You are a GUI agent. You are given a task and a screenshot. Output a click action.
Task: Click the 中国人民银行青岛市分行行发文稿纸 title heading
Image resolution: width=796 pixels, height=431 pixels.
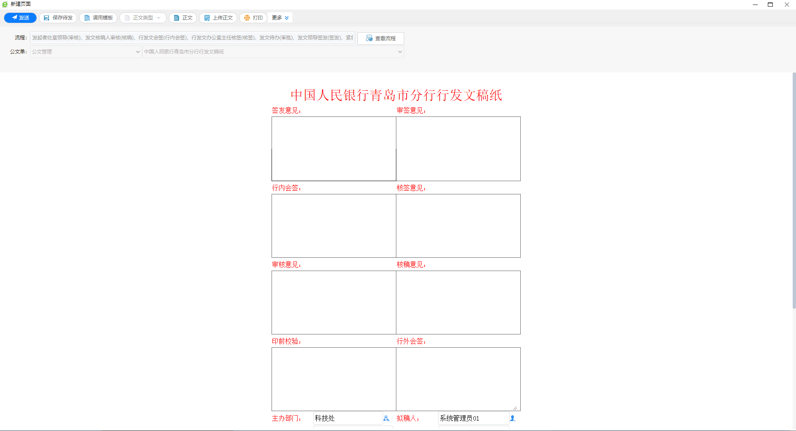click(x=396, y=95)
